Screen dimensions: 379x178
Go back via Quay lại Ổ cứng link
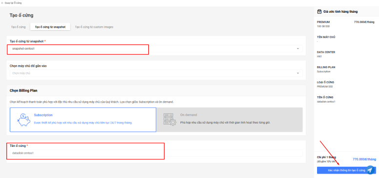11,3
